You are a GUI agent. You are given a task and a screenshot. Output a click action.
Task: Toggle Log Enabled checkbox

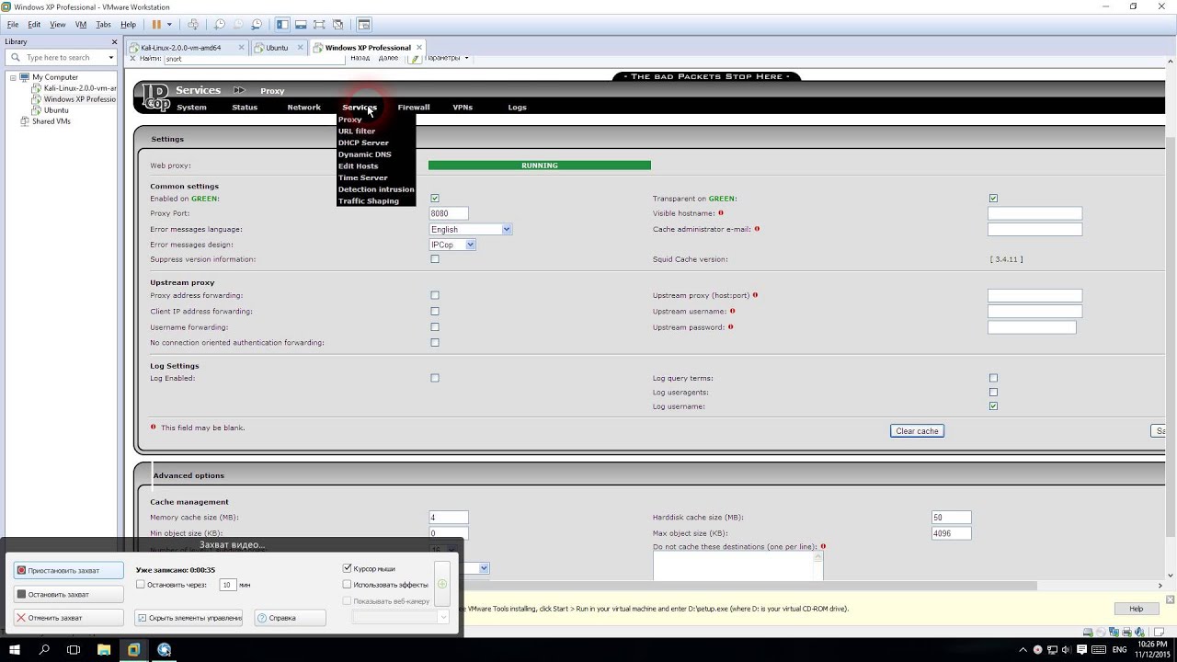click(x=435, y=378)
